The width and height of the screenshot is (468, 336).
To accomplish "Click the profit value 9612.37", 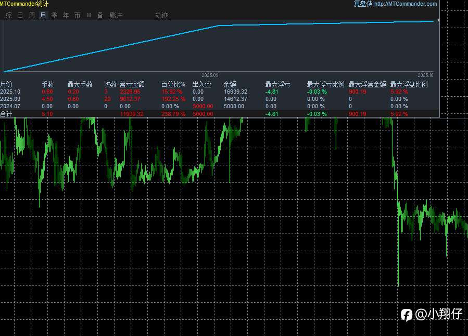I will (130, 99).
